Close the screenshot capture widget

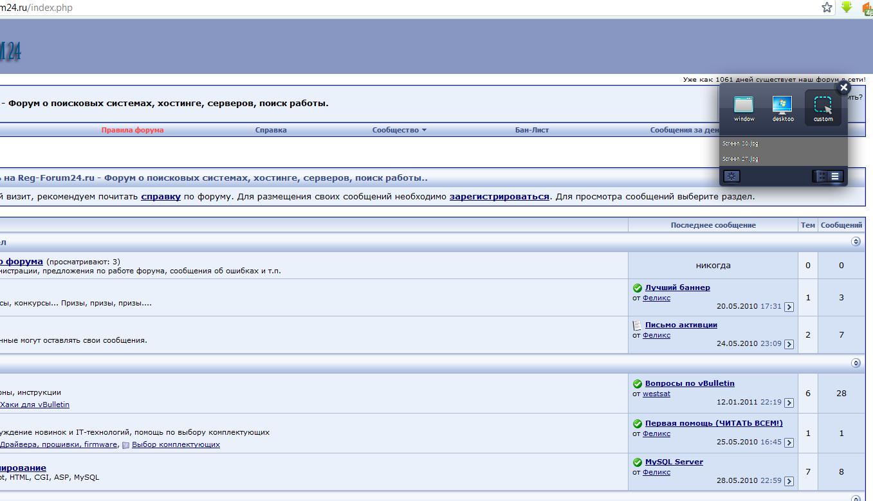tap(843, 88)
